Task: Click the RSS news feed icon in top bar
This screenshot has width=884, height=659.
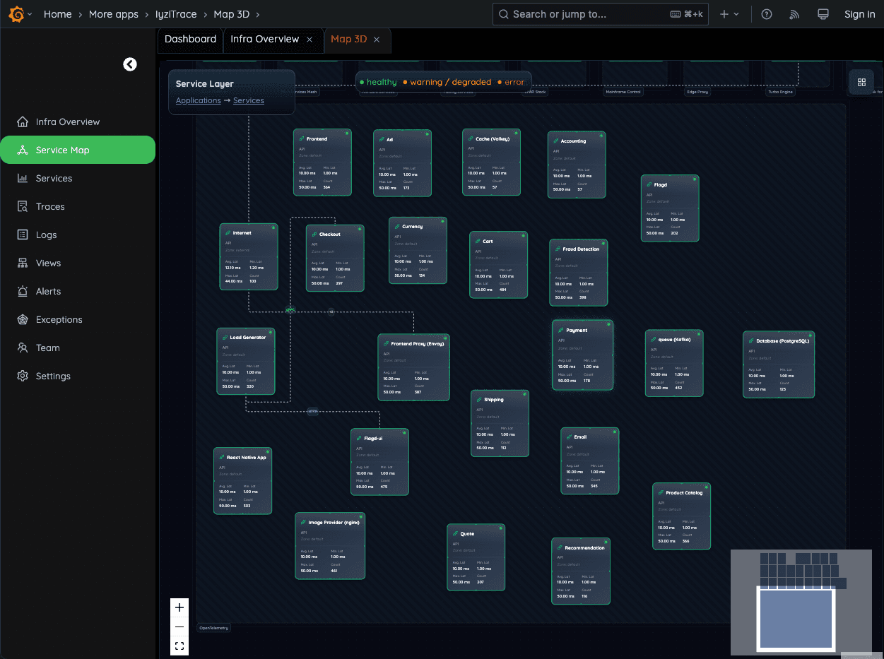Action: coord(794,14)
